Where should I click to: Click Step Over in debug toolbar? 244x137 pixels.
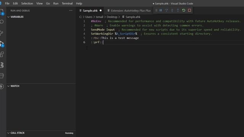tap(166, 10)
